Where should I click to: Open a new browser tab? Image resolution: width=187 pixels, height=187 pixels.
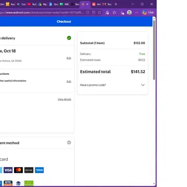[x=116, y=4]
